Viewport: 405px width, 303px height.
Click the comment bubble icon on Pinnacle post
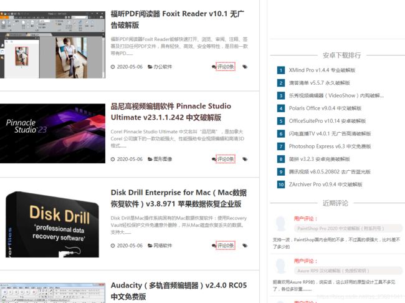(214, 159)
